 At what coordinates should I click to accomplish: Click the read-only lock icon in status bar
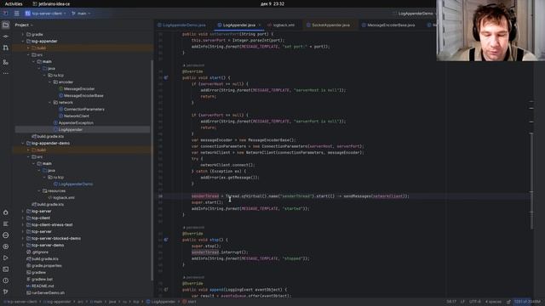click(x=508, y=302)
